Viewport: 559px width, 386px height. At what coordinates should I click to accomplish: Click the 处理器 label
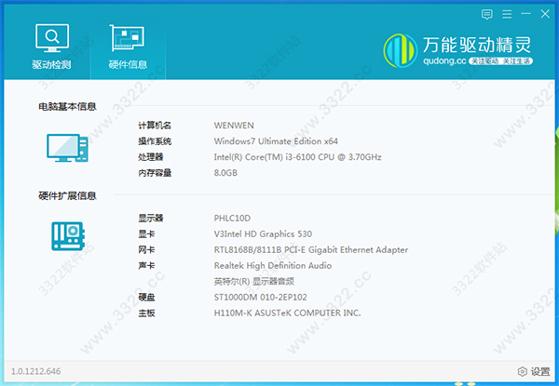click(x=150, y=157)
